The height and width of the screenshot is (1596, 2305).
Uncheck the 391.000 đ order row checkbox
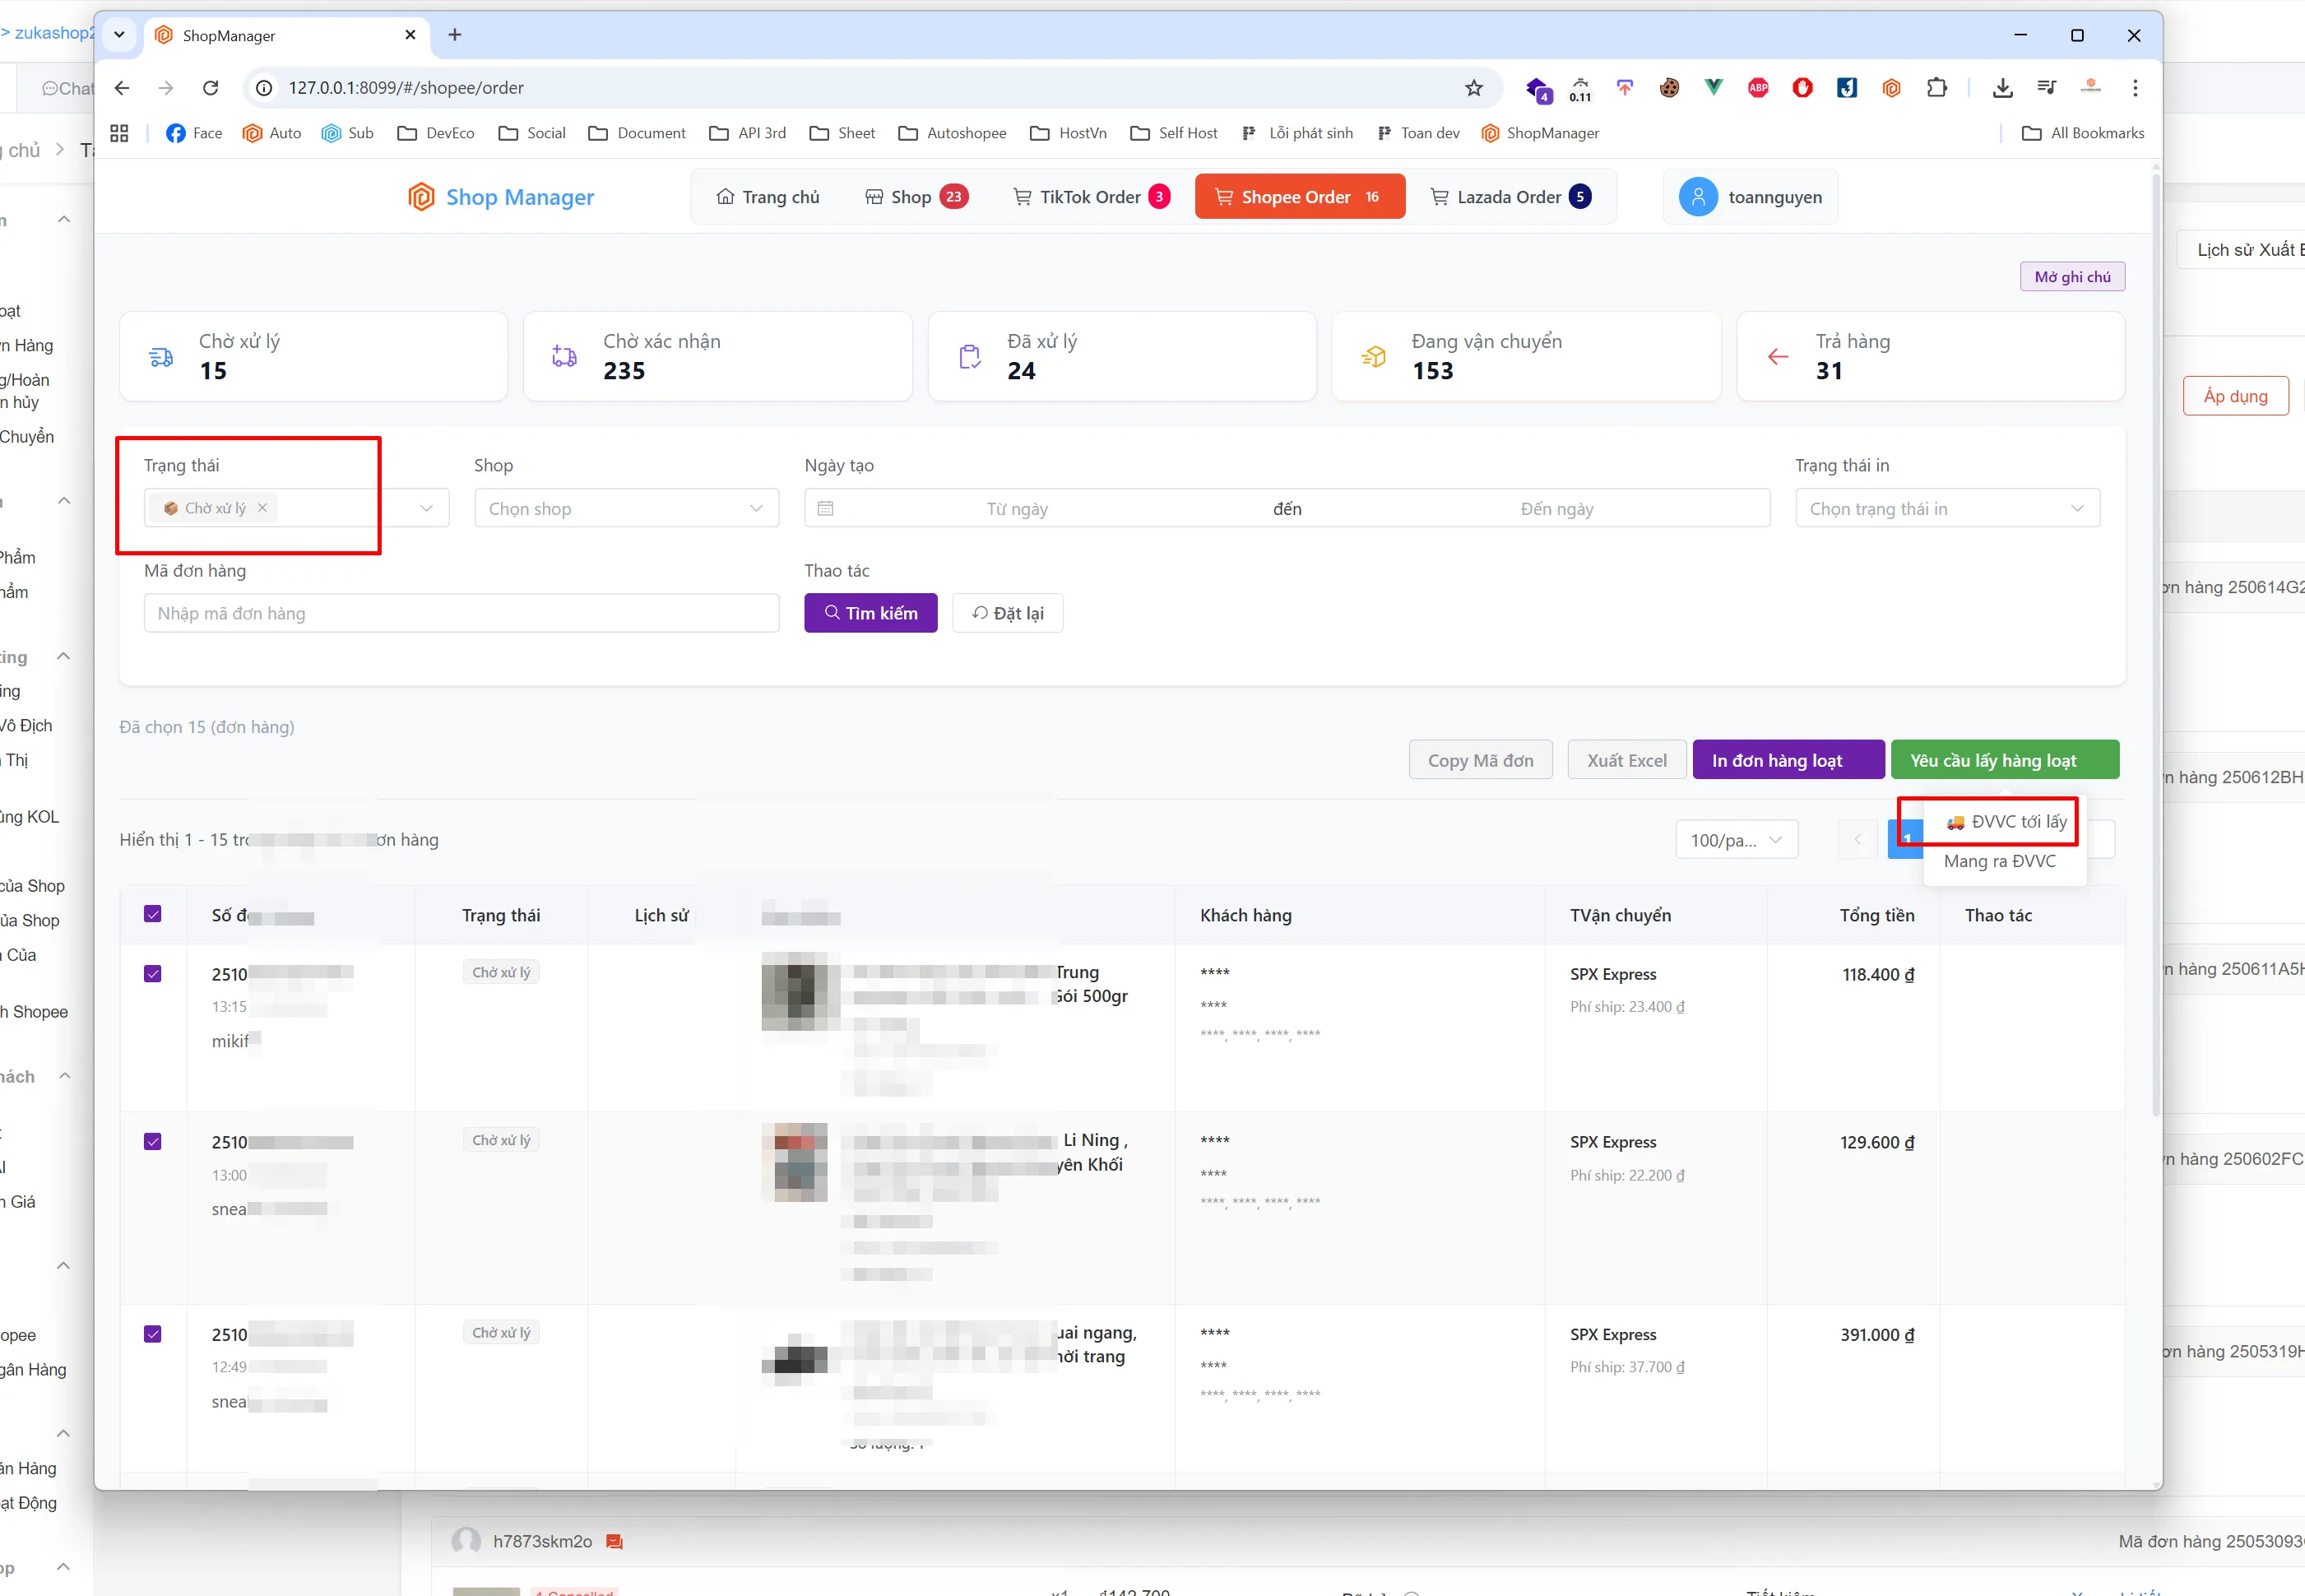pyautogui.click(x=153, y=1334)
